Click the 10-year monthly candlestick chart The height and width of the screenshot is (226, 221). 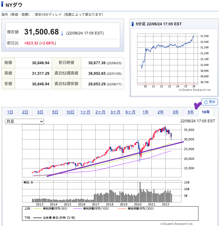[102, 151]
